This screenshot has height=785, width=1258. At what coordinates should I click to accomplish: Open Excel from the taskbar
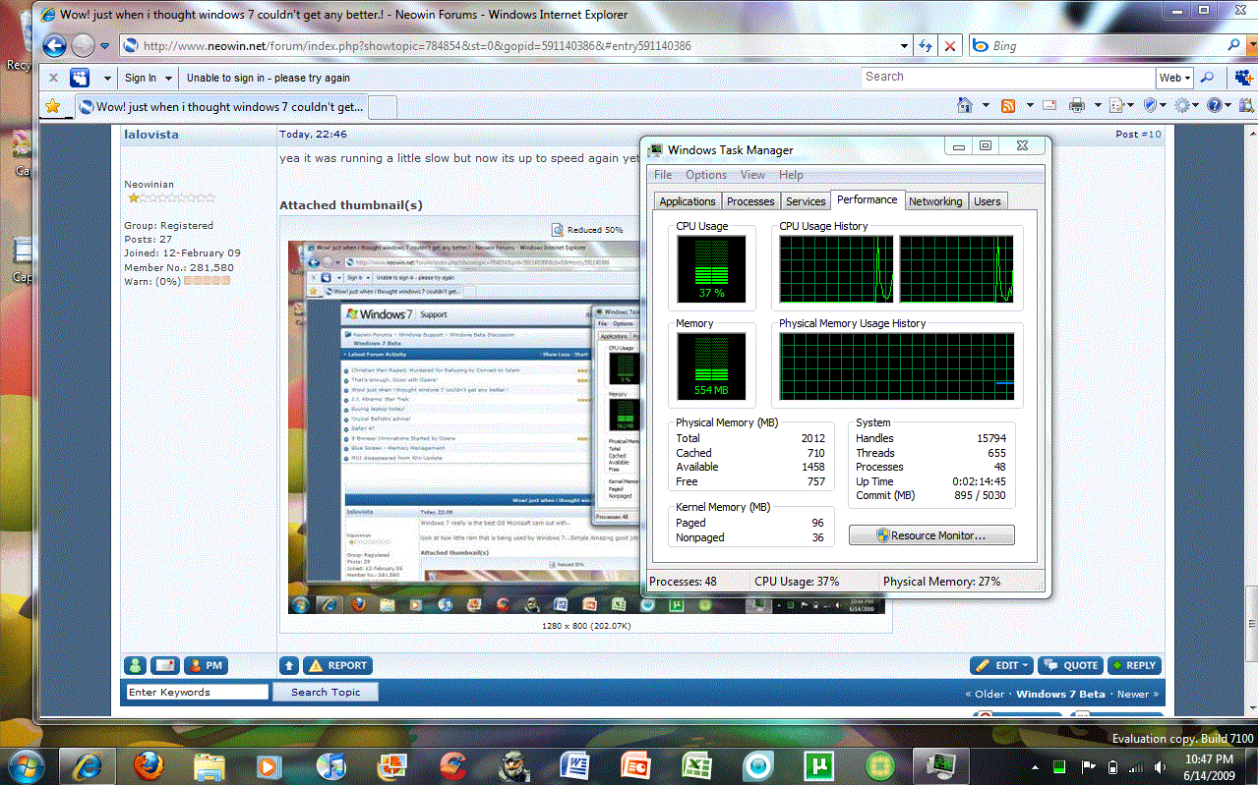coord(697,764)
